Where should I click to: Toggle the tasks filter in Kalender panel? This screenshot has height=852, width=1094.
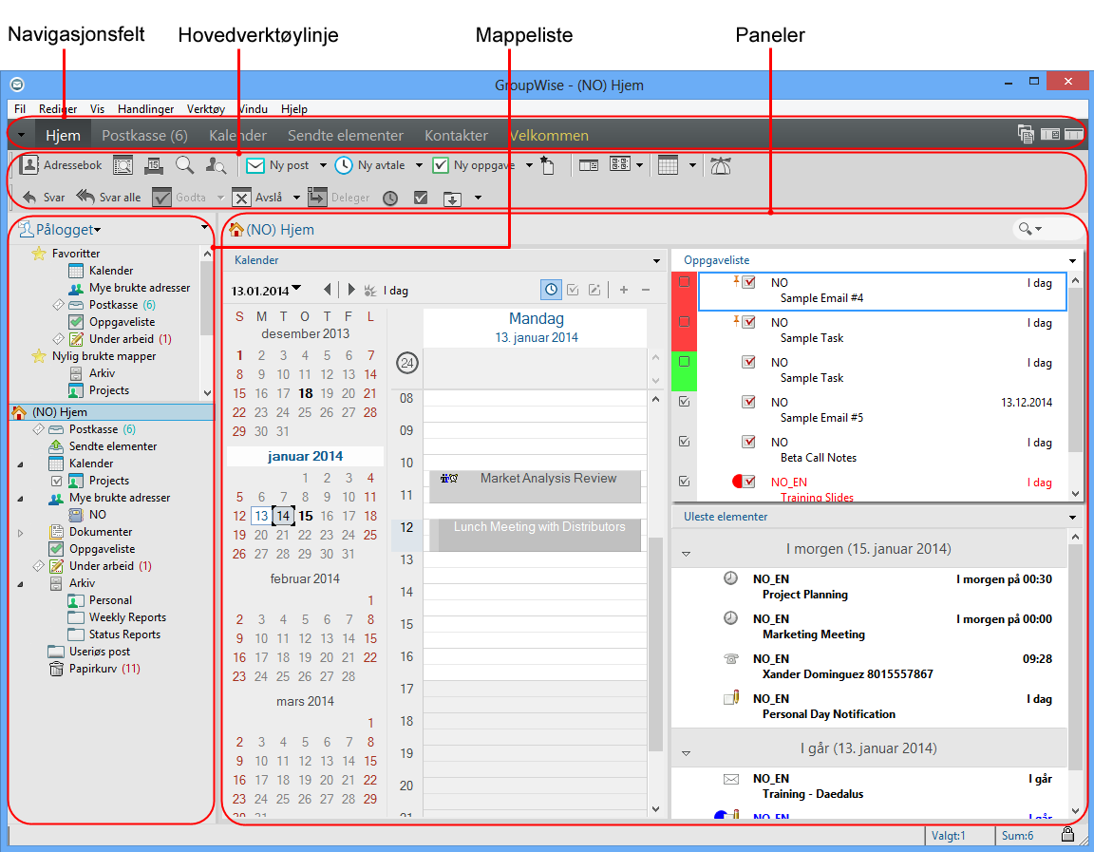click(x=573, y=290)
